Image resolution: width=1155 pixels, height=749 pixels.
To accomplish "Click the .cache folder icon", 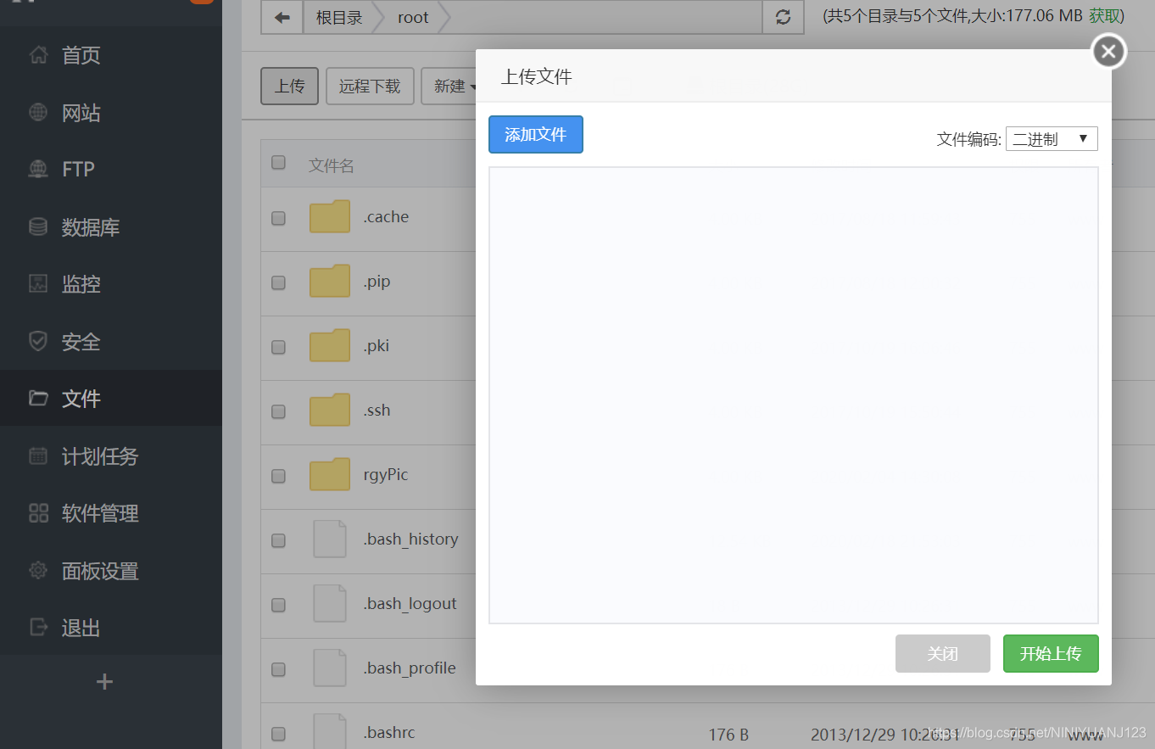I will tap(330, 216).
